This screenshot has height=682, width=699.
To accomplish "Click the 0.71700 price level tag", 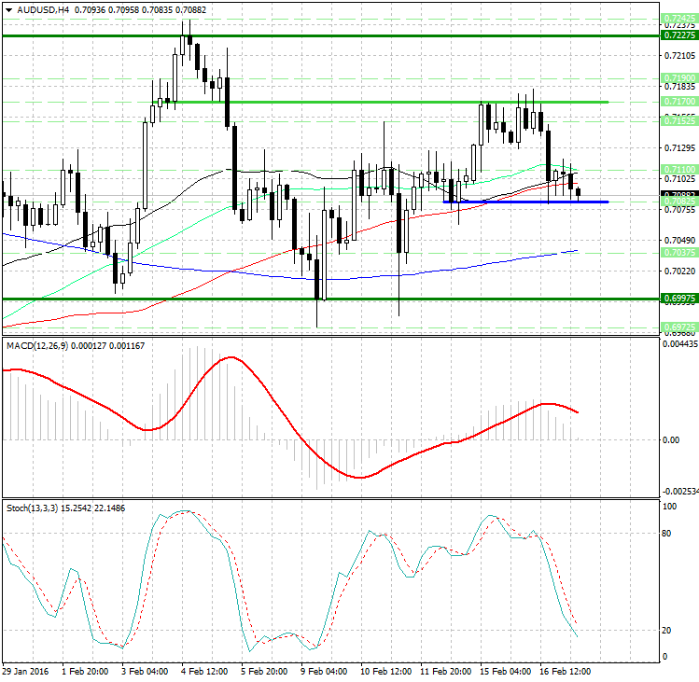I will click(x=678, y=101).
